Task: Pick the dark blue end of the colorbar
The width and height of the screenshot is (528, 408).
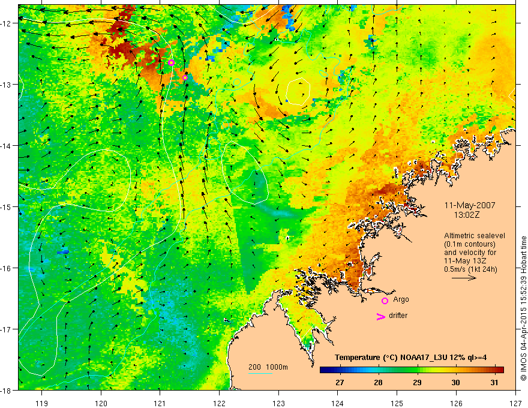Action: point(323,370)
